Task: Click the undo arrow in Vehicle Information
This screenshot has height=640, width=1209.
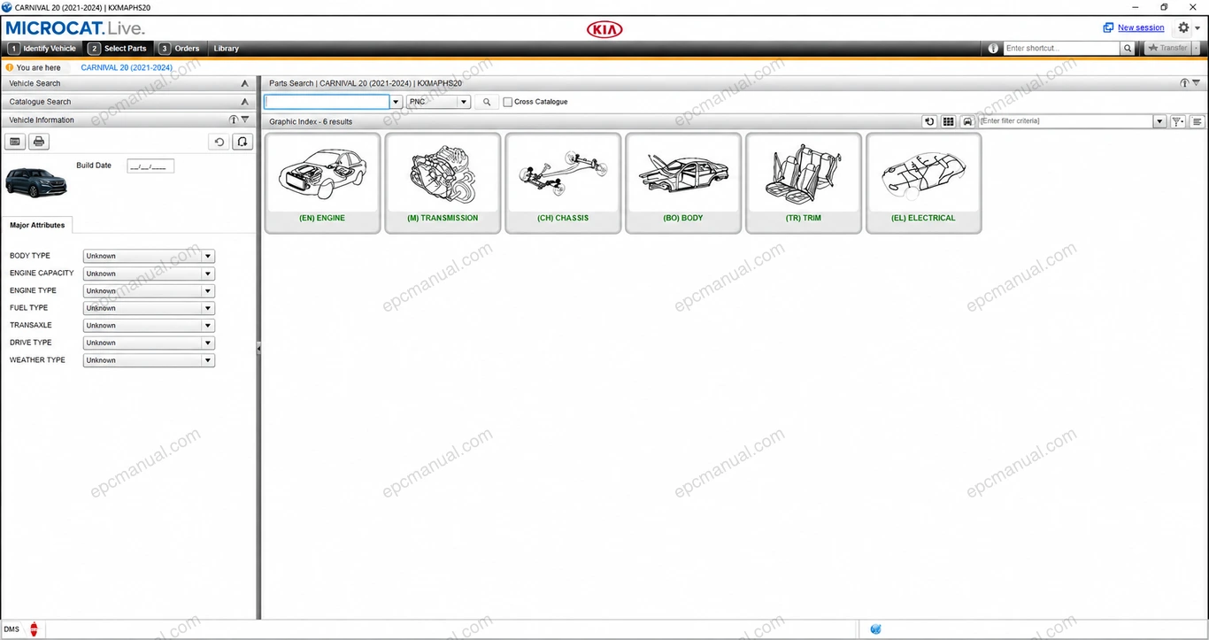Action: 219,142
